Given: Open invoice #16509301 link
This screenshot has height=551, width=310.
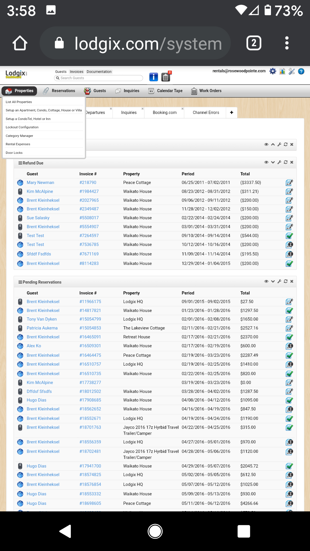Looking at the screenshot, I should pyautogui.click(x=90, y=346).
